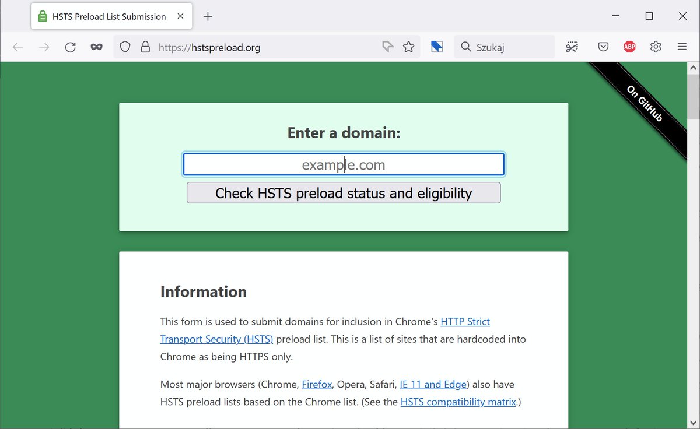Image resolution: width=700 pixels, height=429 pixels.
Task: Open tracking protection shield info
Action: coord(125,47)
